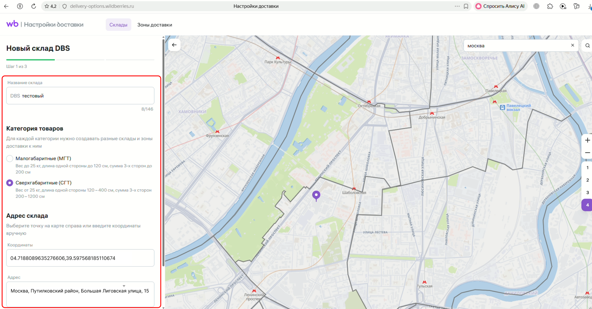Select the Сверхгабаритные (СГТ) category
Screen dimensions: 592x309
tap(10, 183)
